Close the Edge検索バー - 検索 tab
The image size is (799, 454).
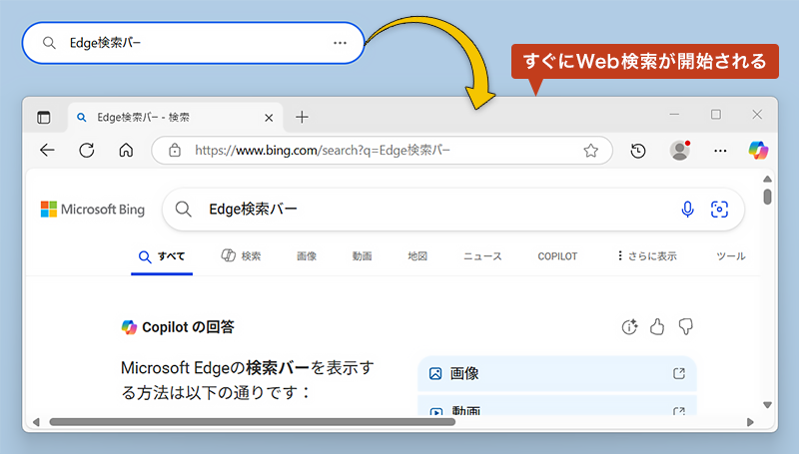269,118
